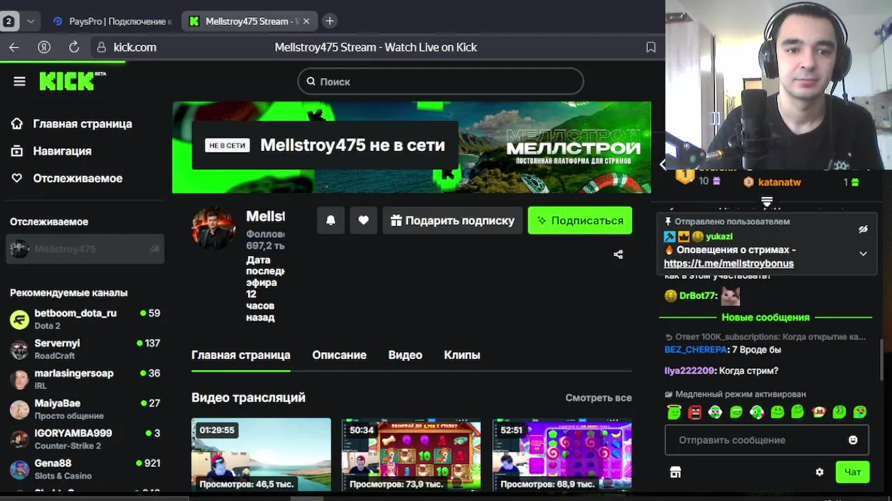Insert the halo angel emote
892x501 pixels.
pos(674,412)
